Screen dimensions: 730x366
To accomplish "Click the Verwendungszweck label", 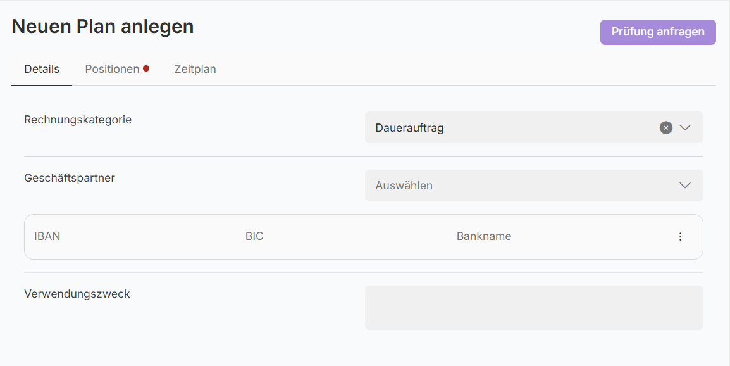I will click(x=77, y=294).
